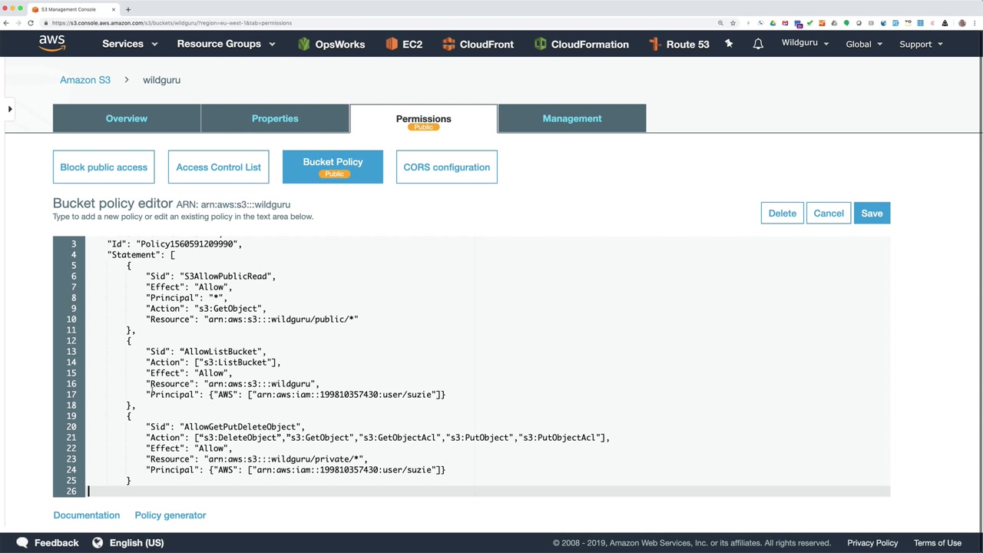Click the "AllowListBucket" Sid text

pyautogui.click(x=222, y=351)
